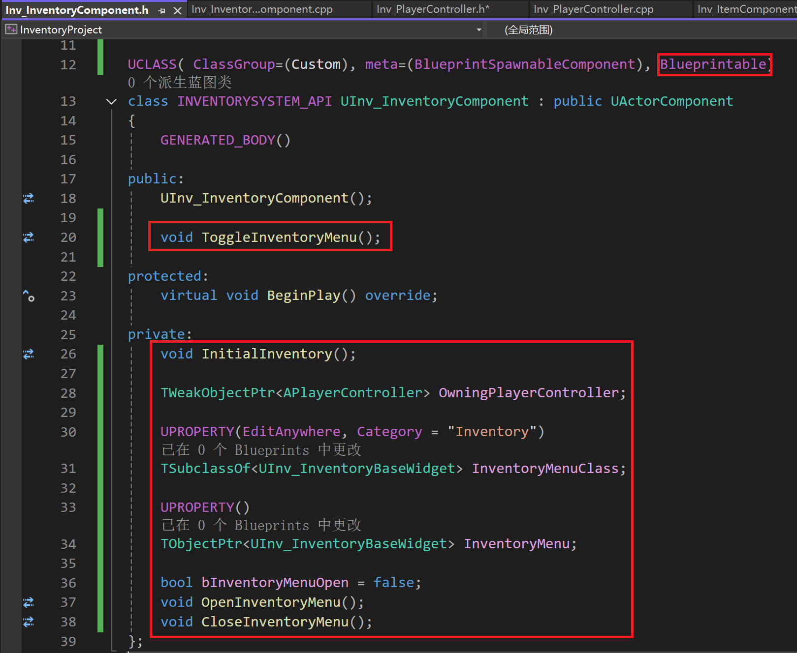Screen dimensions: 797x653
Task: Click the empty 'UPROPERTY()' macro on line 33
Action: click(205, 507)
